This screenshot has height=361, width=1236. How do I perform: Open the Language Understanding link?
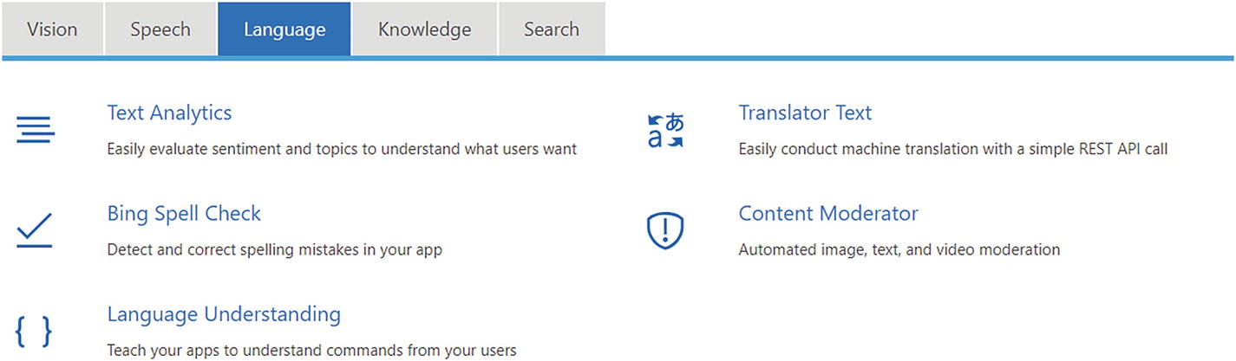pos(224,313)
